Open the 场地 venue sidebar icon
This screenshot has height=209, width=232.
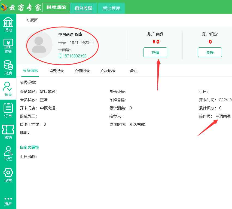(8, 24)
